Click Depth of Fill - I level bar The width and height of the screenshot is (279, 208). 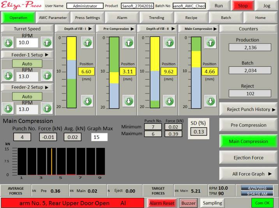point(72,72)
